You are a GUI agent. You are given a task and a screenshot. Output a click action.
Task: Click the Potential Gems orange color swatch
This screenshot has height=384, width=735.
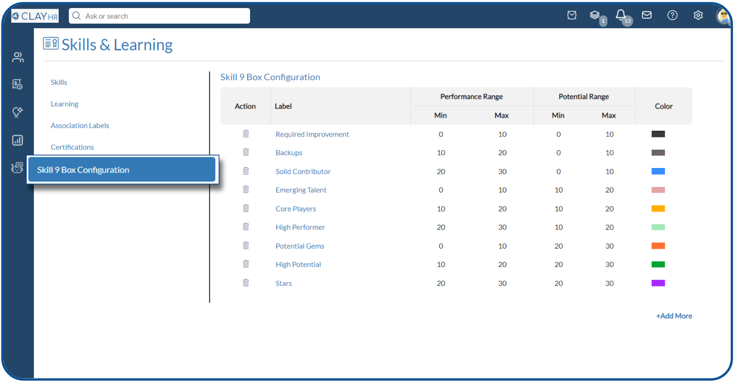658,246
